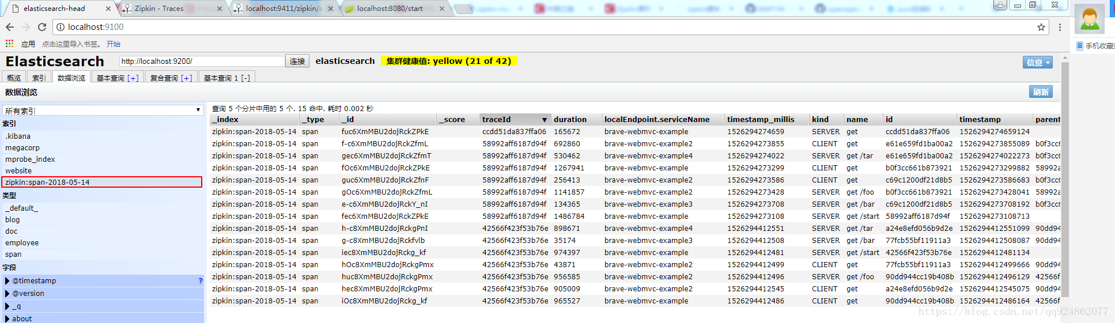Select the blog type
The image size is (1115, 323).
103,220
